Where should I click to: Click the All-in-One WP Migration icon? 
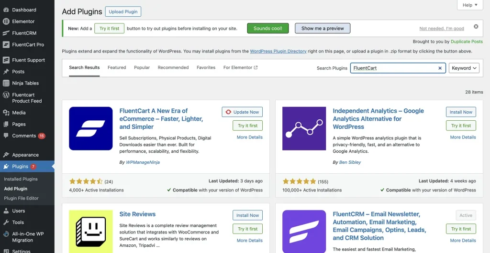pyautogui.click(x=6, y=234)
